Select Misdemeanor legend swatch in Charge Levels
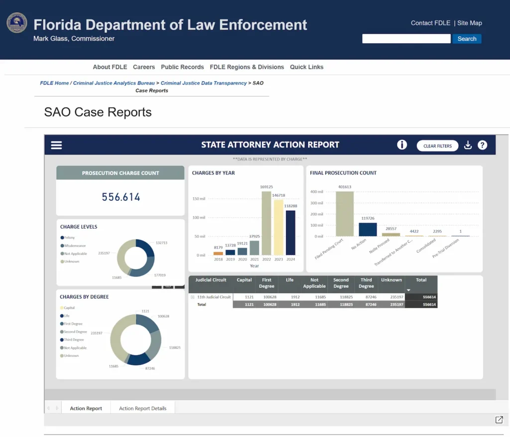Viewport: 510px width, 437px height. coord(62,246)
